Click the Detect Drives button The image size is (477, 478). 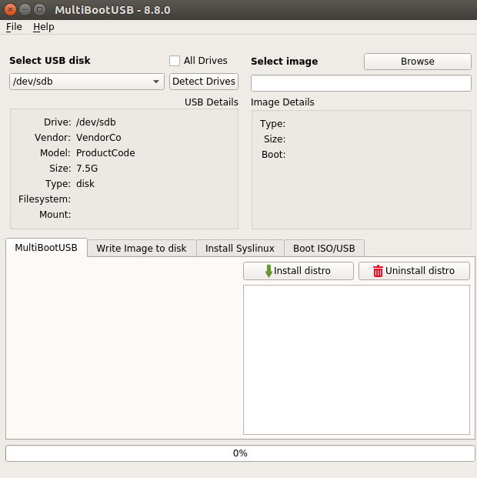[204, 82]
